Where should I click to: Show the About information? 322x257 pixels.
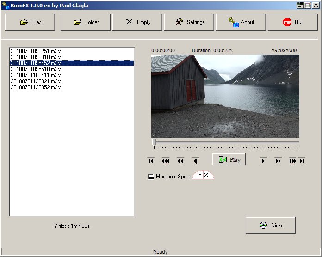point(241,22)
